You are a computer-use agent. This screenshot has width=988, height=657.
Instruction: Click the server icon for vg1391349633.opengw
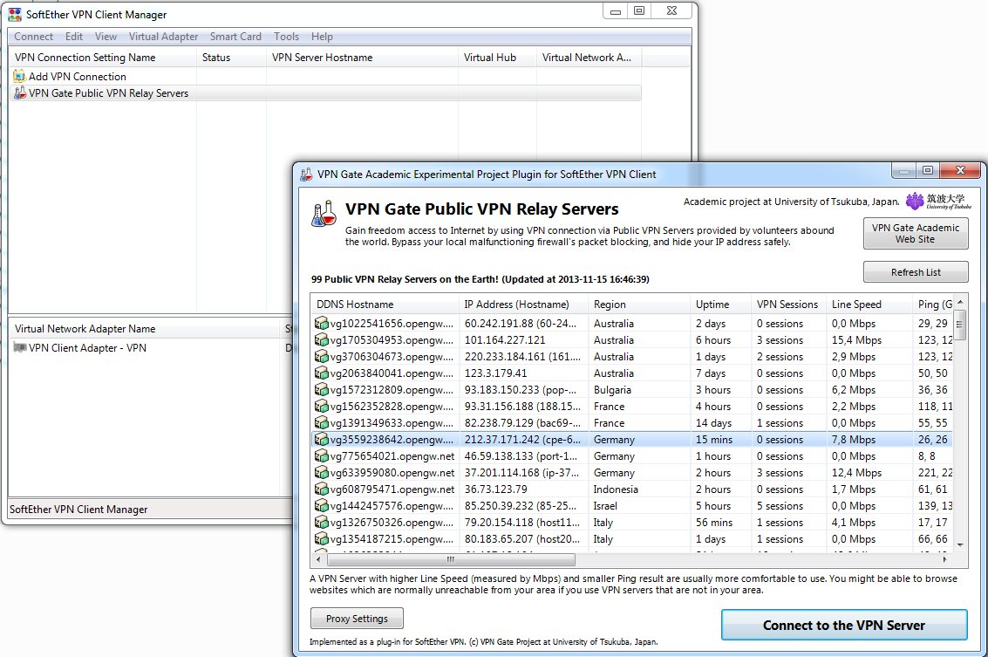click(x=322, y=423)
